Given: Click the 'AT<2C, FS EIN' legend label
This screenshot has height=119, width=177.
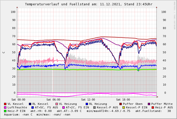Looking at the screenshot, I should pos(77,107).
